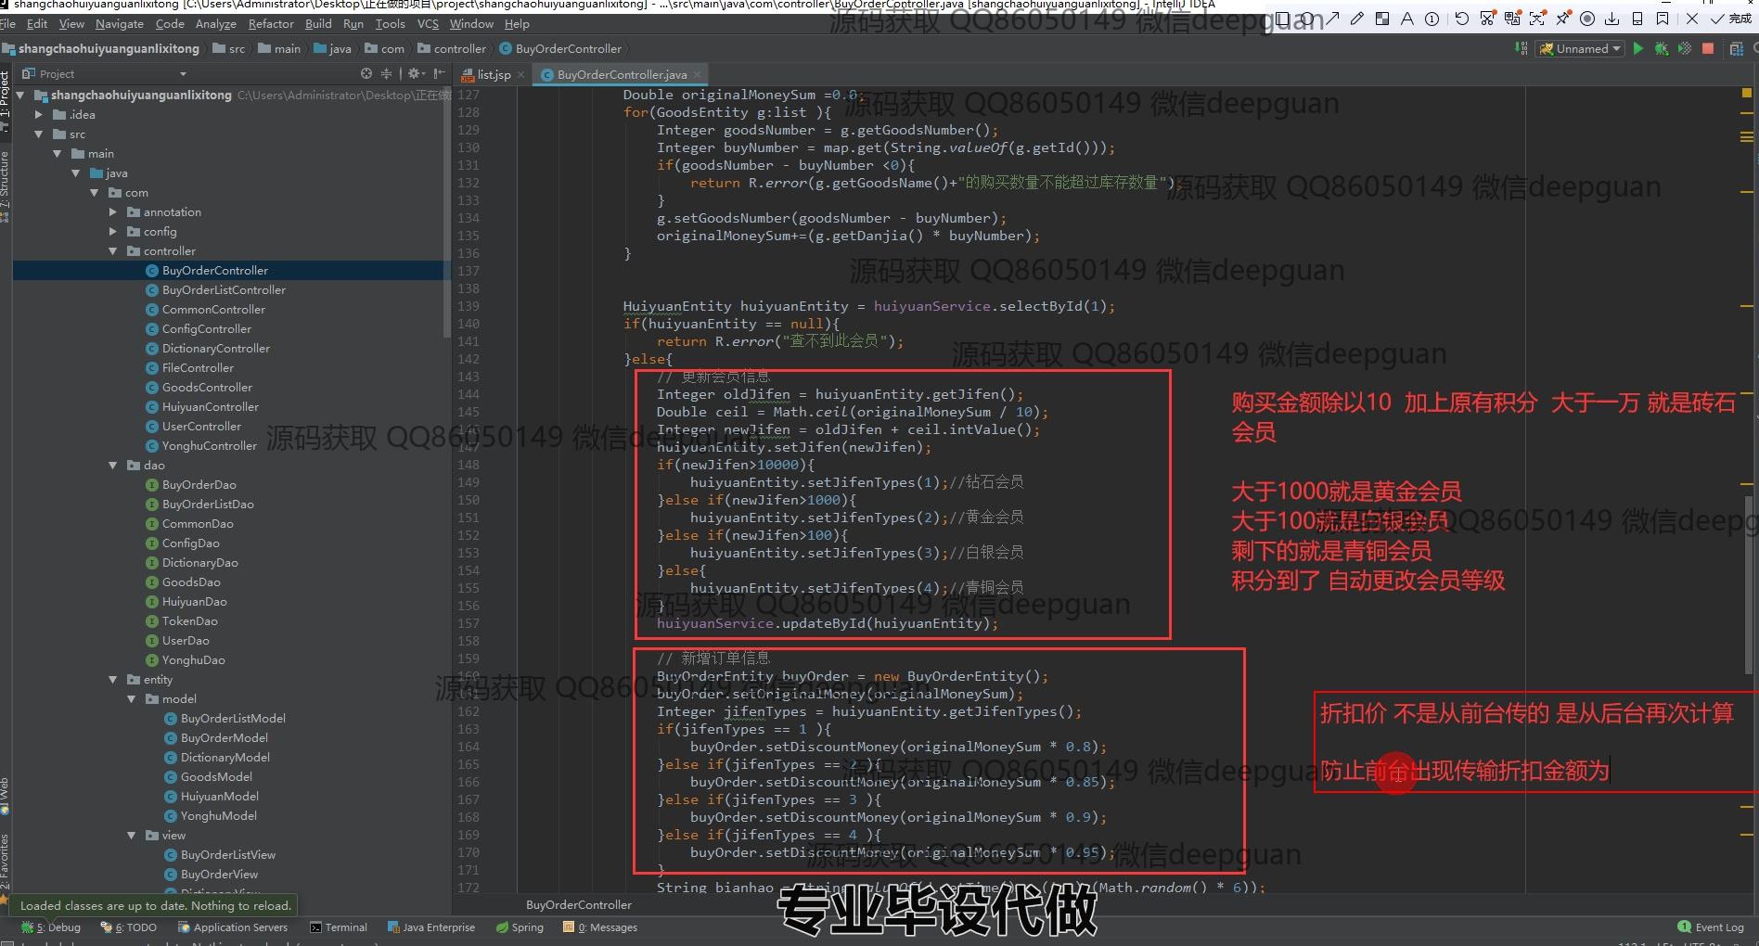The image size is (1759, 946).
Task: Open the Refactor menu
Action: tap(270, 24)
